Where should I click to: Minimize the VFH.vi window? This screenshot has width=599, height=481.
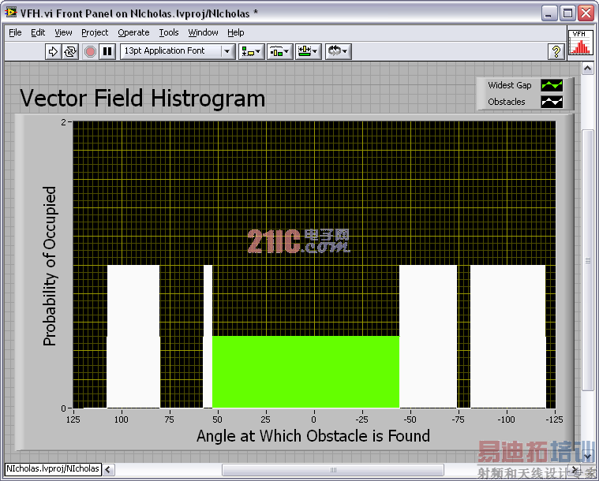point(549,13)
